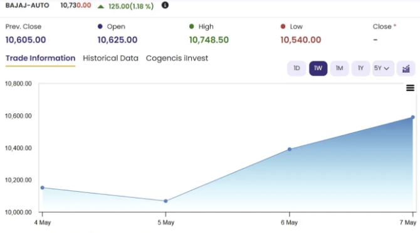420x233 pixels.
Task: Open the chart hamburger menu
Action: click(x=410, y=88)
